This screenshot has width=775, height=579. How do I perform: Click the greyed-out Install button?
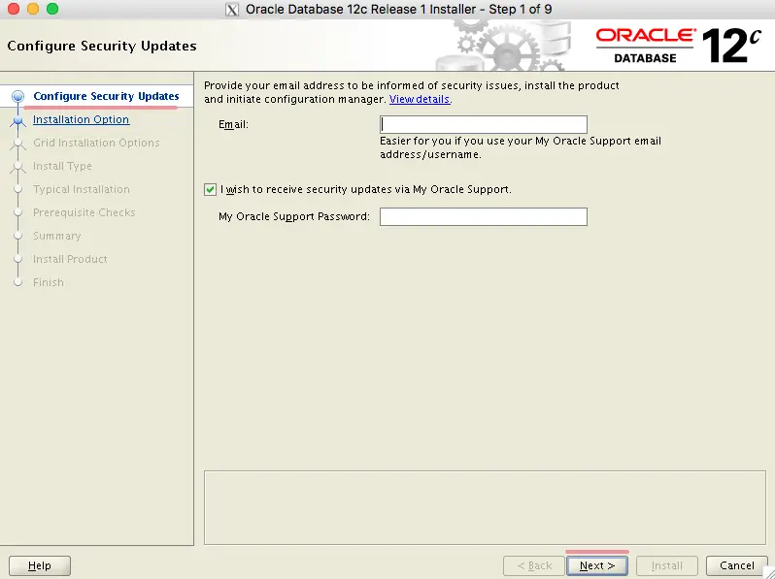click(667, 565)
